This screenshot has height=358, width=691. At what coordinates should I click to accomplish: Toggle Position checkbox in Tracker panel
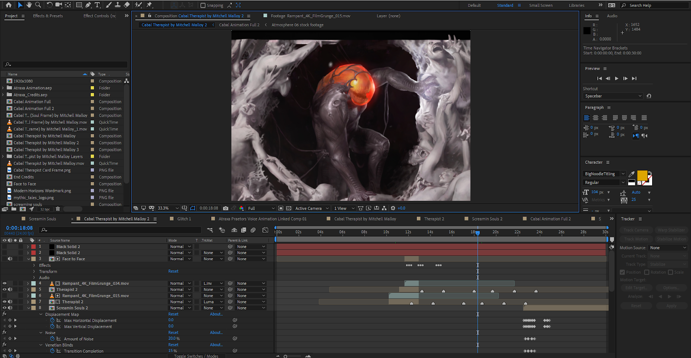point(622,272)
